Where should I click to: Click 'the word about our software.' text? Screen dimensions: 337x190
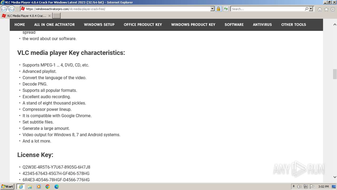click(49, 39)
